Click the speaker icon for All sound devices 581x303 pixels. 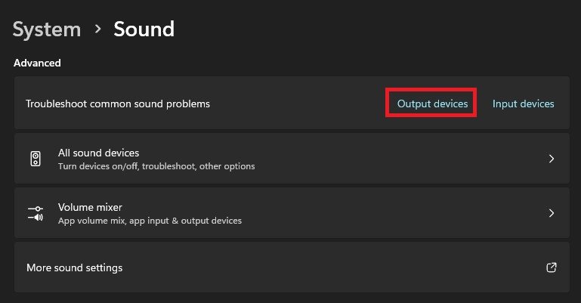[36, 159]
